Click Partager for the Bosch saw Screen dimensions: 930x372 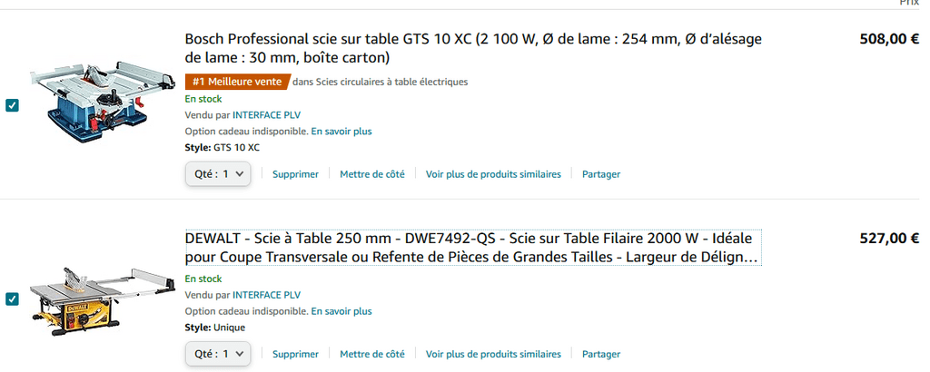pyautogui.click(x=601, y=174)
